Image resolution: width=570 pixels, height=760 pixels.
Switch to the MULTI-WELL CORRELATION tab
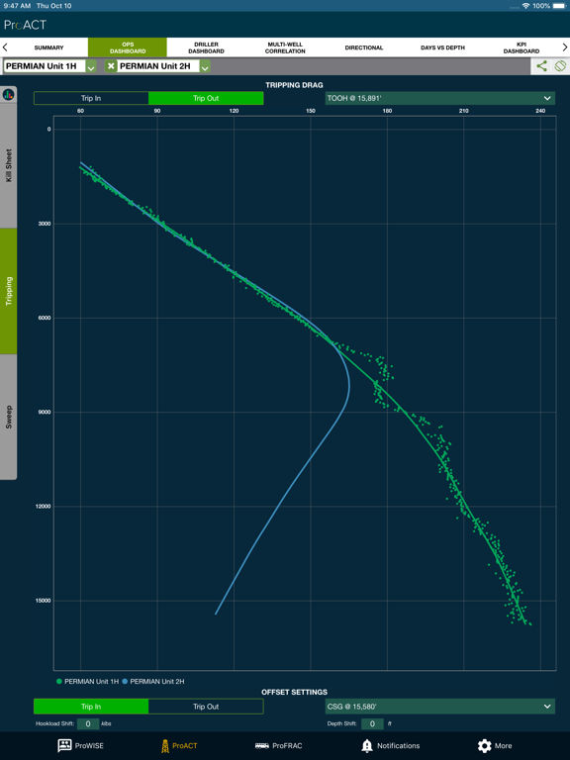285,47
